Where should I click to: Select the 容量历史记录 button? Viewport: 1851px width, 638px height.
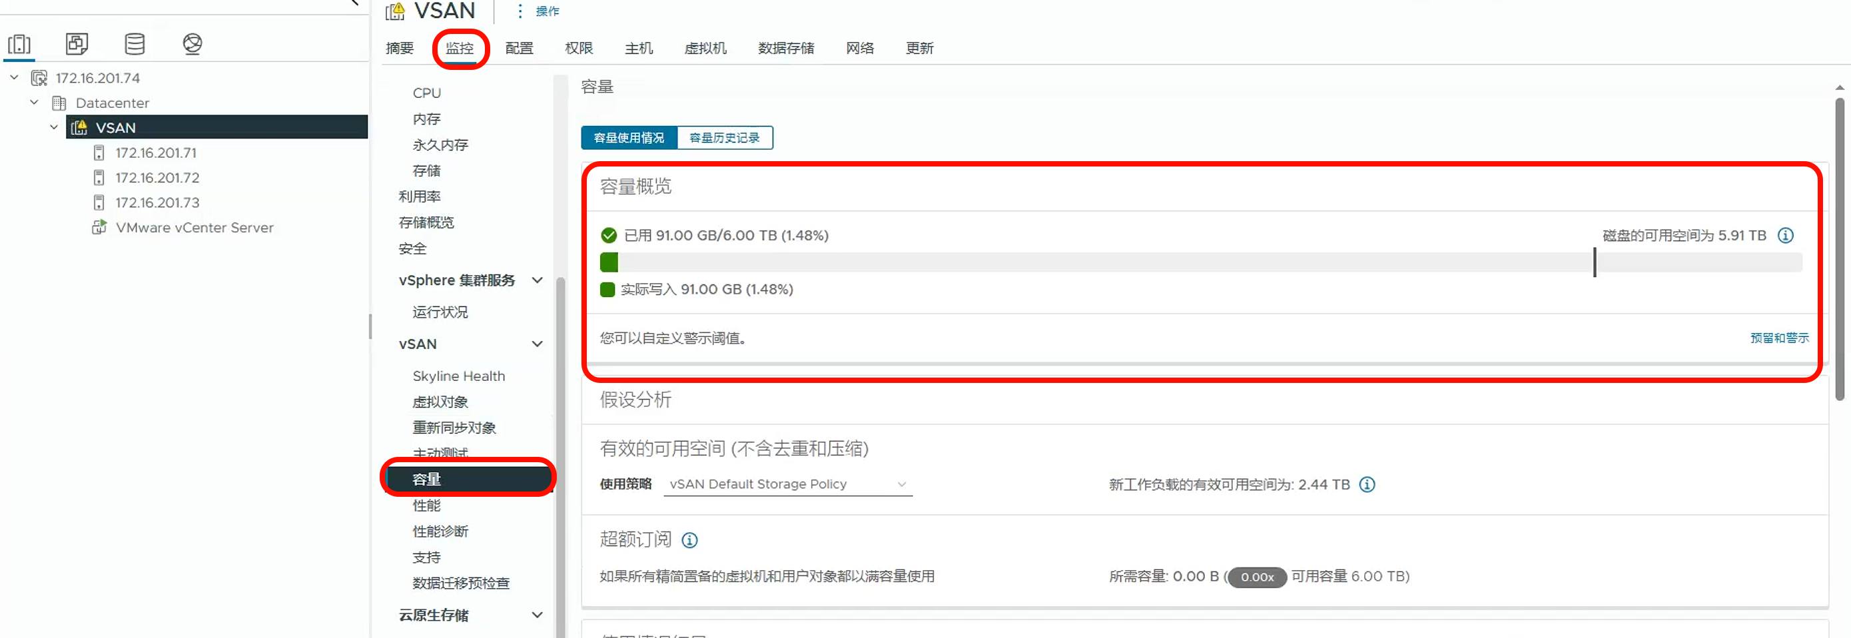[x=724, y=138]
